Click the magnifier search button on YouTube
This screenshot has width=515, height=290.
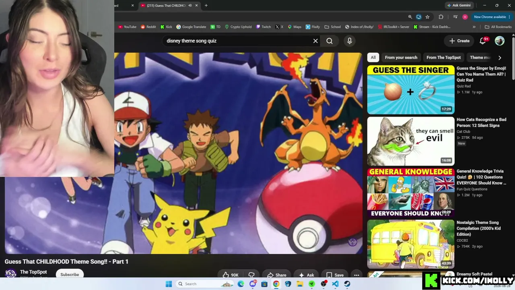pos(330,41)
